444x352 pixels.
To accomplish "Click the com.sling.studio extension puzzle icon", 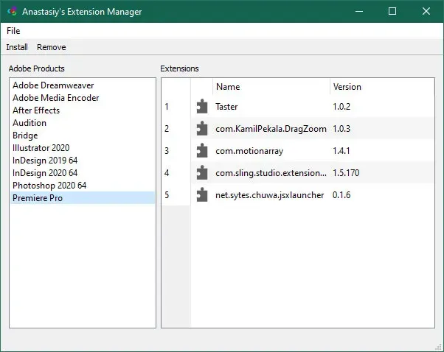I will coord(202,172).
